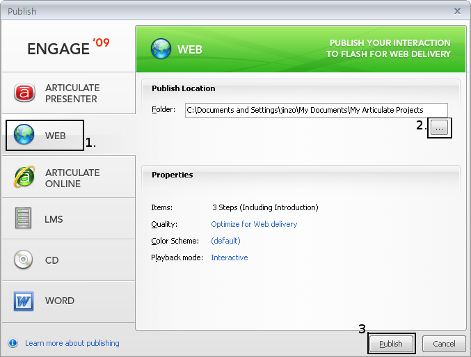Select the ARTICULATE PRESENTER tab label
The height and width of the screenshot is (357, 471).
(x=72, y=93)
